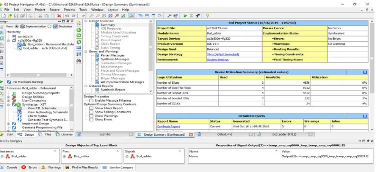Click the wrench tool preferences icon
This screenshot has height=172, width=376.
click(169, 16)
